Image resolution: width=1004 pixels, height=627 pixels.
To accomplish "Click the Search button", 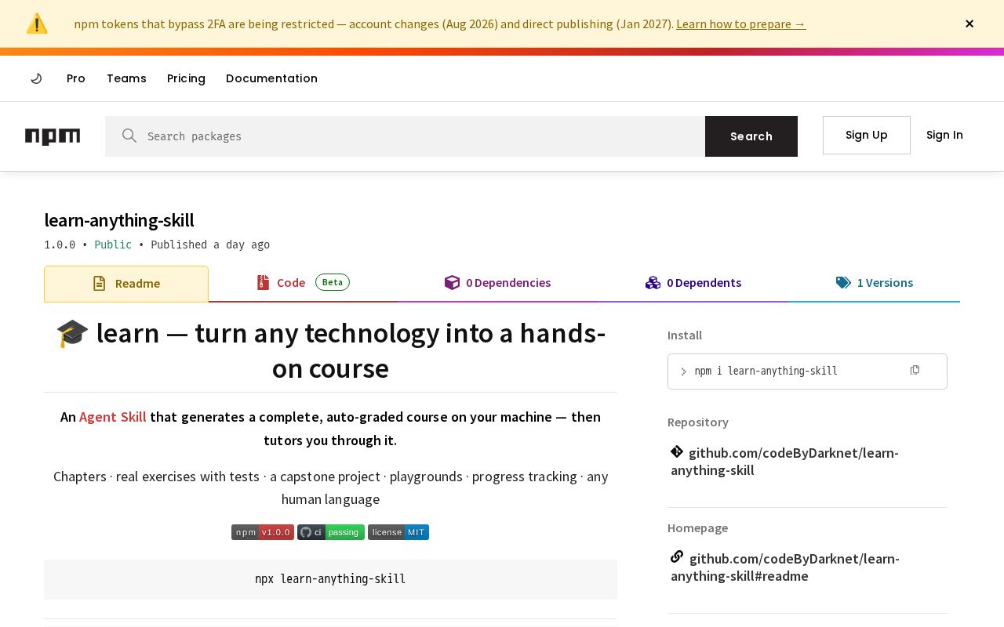I will tap(751, 136).
